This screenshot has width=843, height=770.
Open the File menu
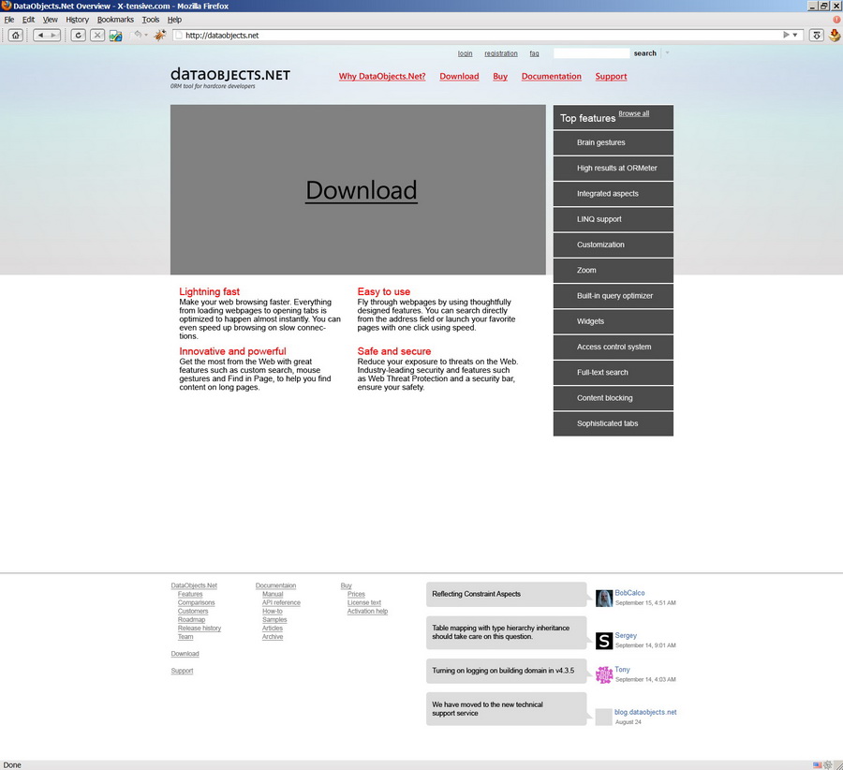pyautogui.click(x=9, y=20)
